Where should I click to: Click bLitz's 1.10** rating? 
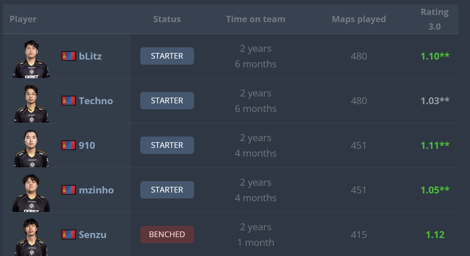(x=435, y=56)
